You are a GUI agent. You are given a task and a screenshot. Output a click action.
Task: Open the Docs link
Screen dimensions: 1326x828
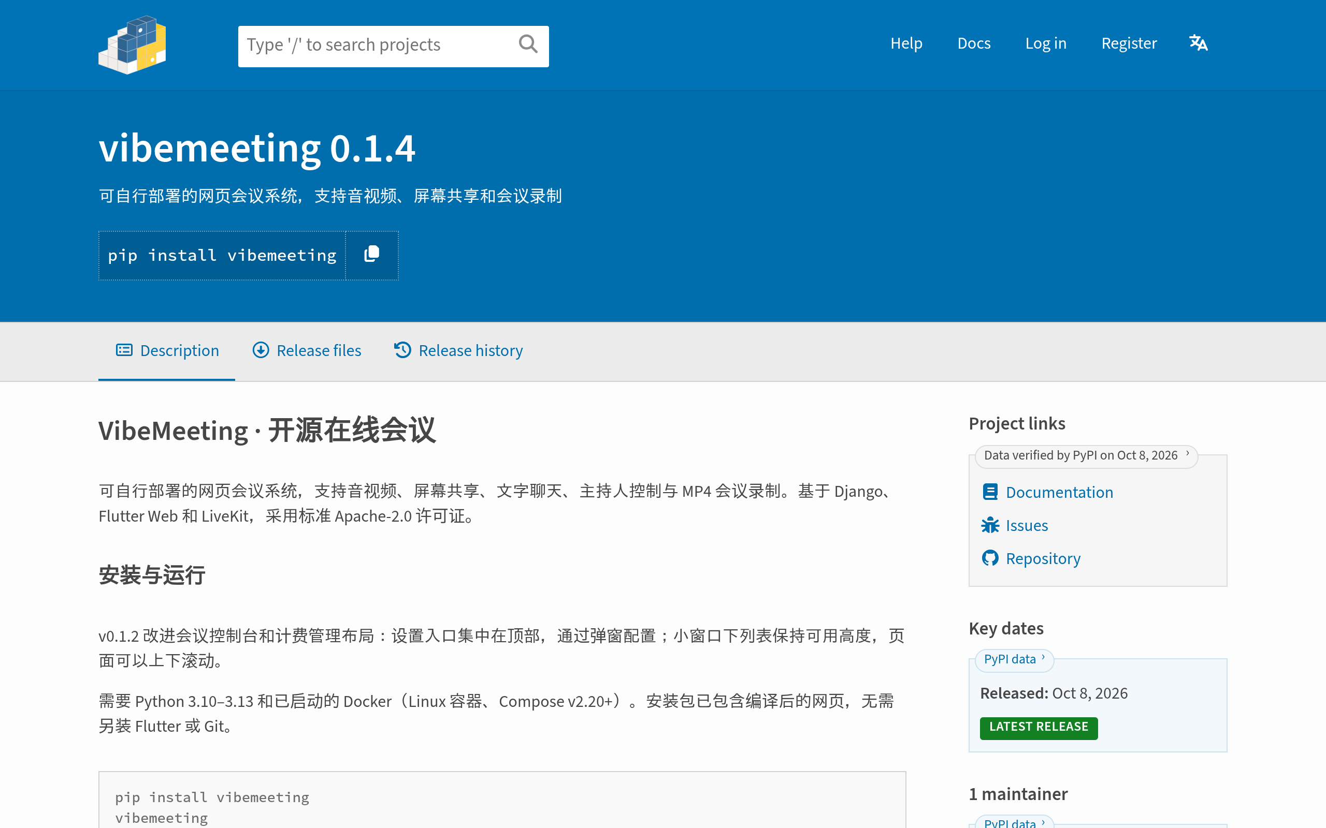(x=974, y=43)
